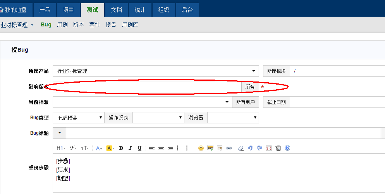Open the 版本 submenu link
This screenshot has width=385, height=194.
[78, 24]
